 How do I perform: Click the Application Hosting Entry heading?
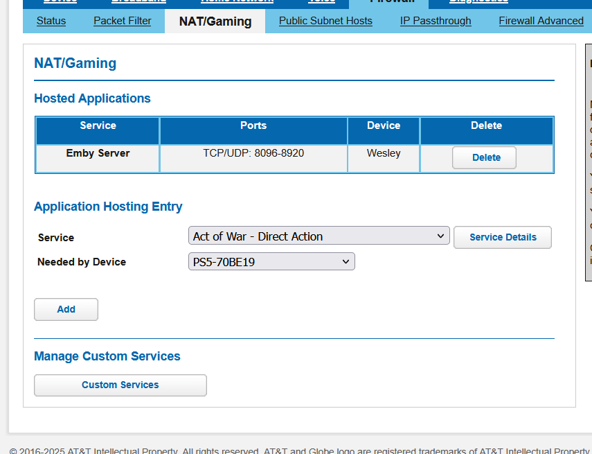(x=108, y=207)
